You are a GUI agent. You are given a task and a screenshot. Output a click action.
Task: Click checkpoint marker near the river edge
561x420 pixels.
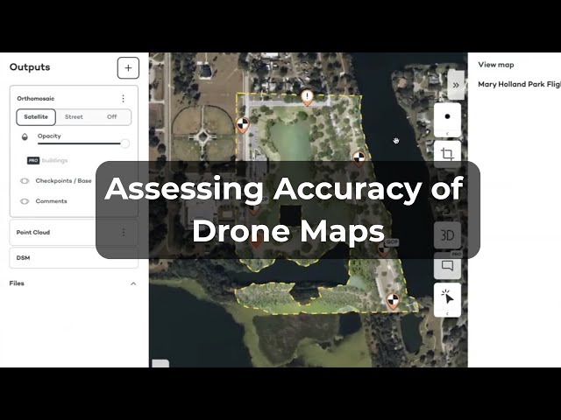pyautogui.click(x=359, y=158)
